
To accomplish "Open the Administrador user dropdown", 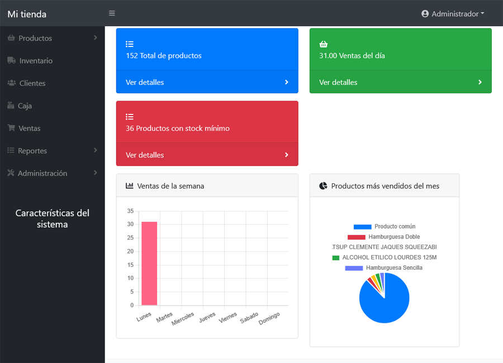I will [453, 13].
